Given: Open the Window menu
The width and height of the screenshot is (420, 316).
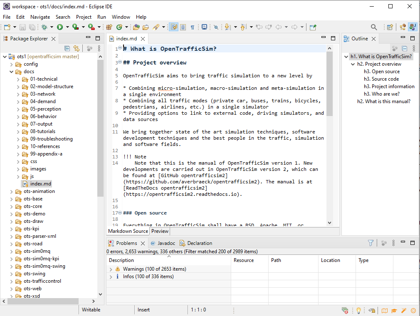Looking at the screenshot, I should (121, 17).
